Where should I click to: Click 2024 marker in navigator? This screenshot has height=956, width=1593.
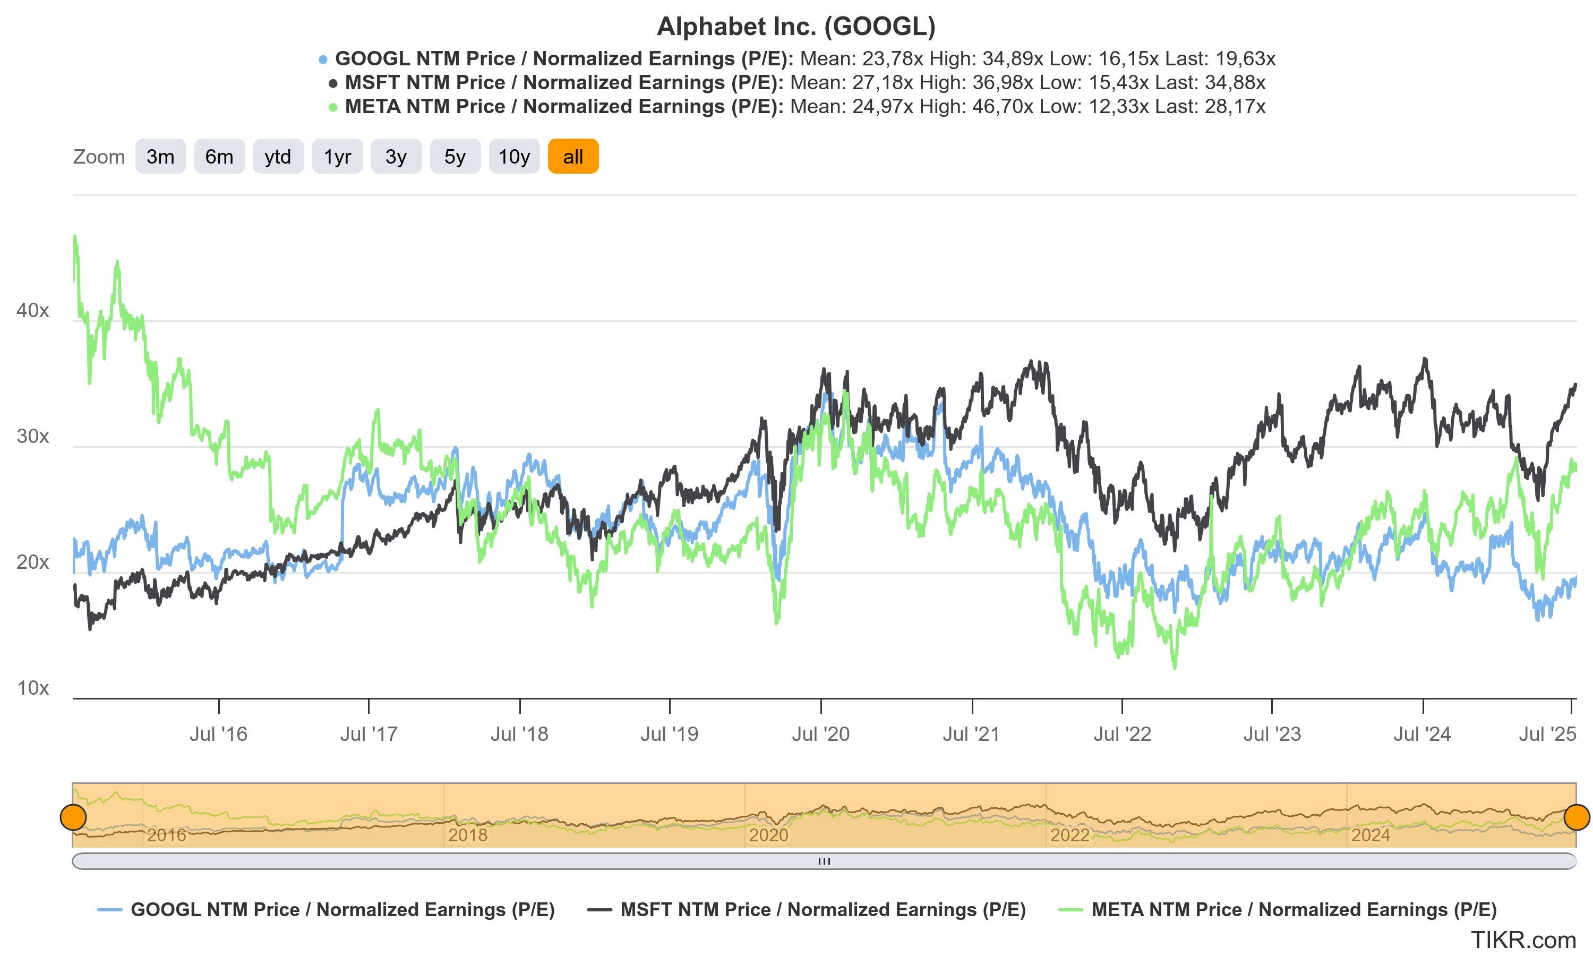pos(1370,835)
